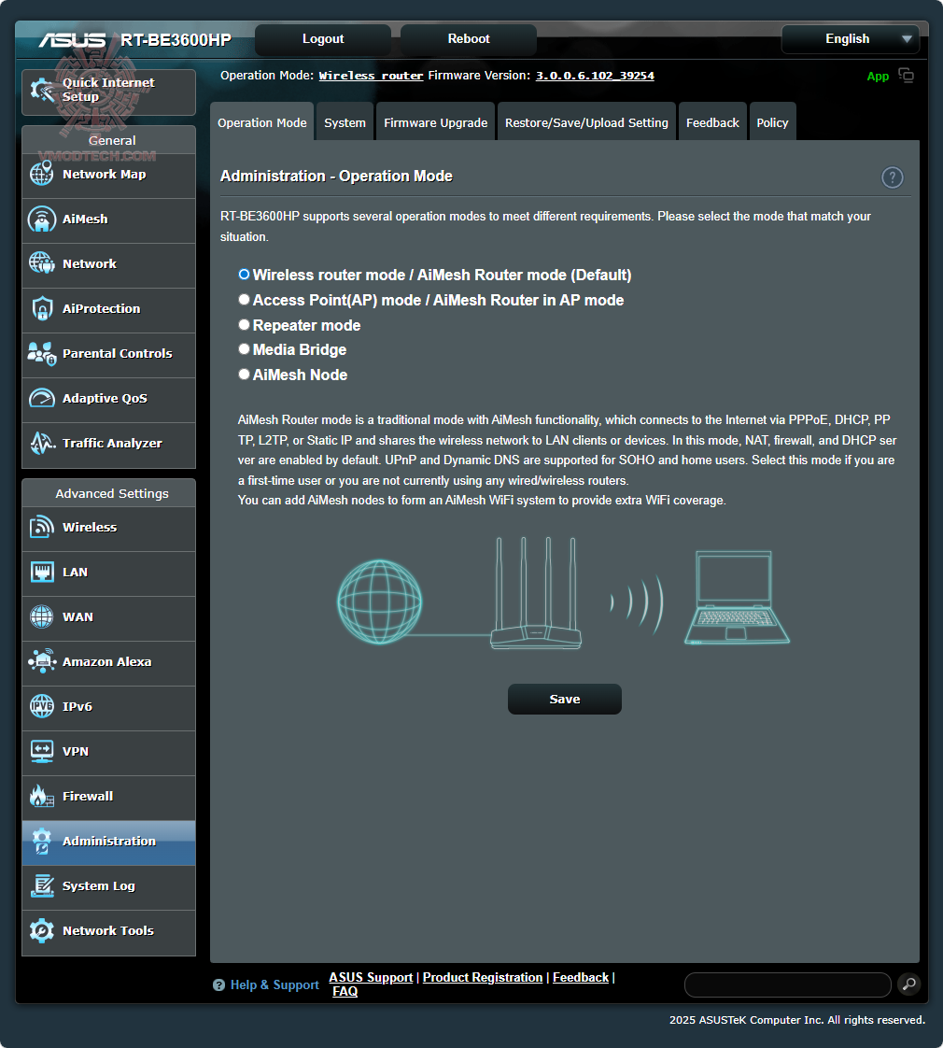943x1048 pixels.
Task: Choose the Repeater mode option
Action: [x=244, y=325]
